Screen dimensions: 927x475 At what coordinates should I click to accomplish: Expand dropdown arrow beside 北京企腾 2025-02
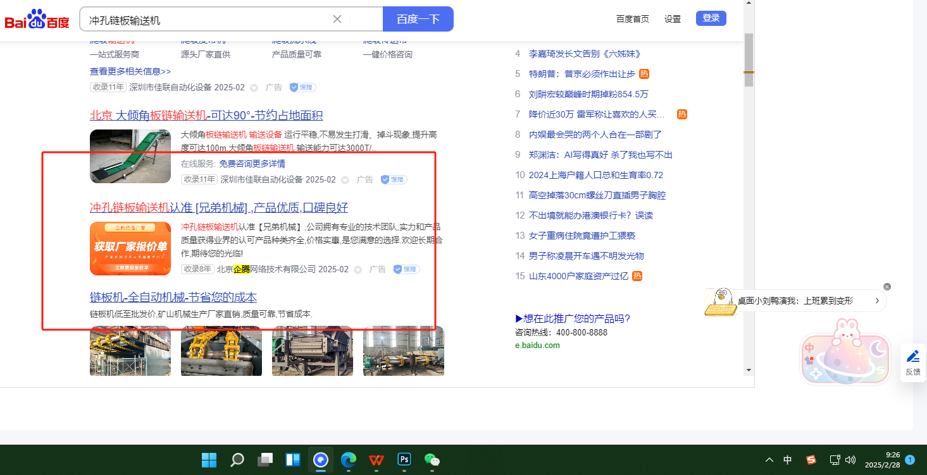coord(358,270)
